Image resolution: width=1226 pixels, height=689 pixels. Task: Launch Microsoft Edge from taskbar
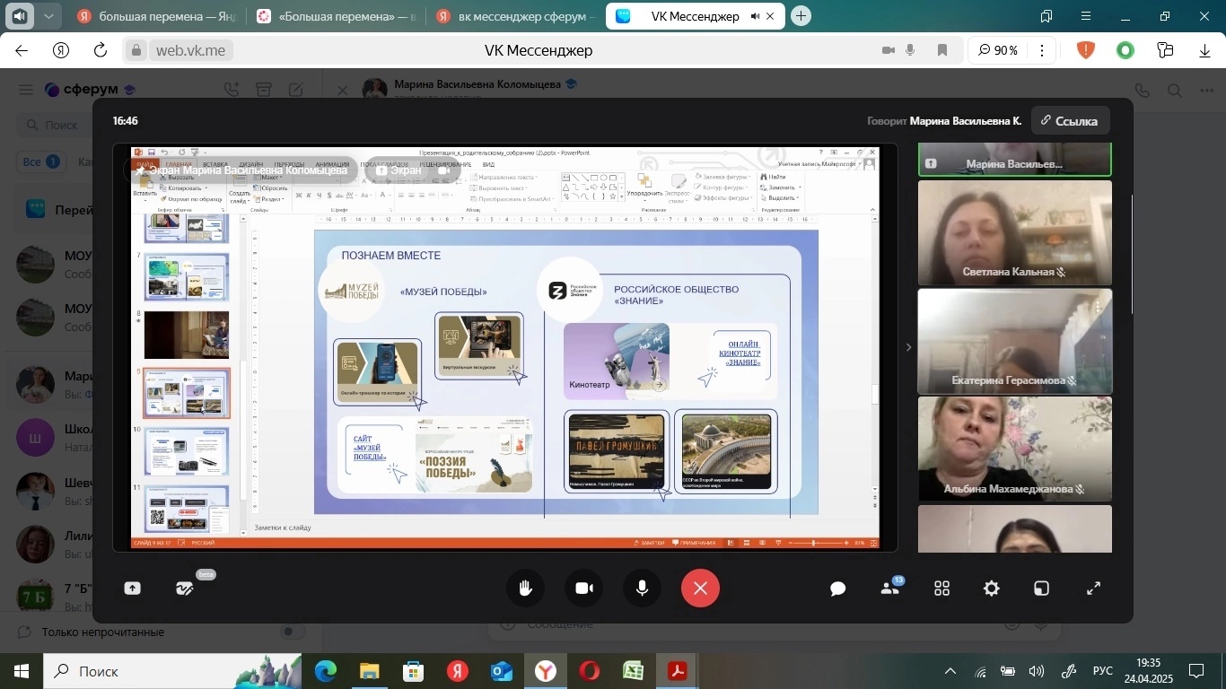326,671
